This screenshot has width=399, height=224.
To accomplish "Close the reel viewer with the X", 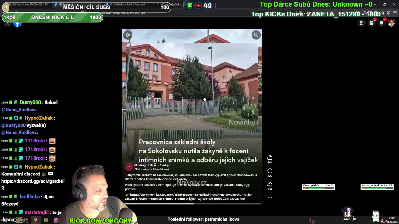I will 7,23.
